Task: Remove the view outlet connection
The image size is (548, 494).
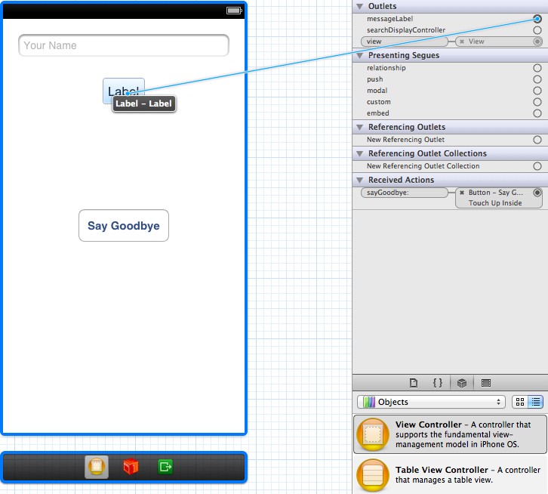Action: (462, 42)
